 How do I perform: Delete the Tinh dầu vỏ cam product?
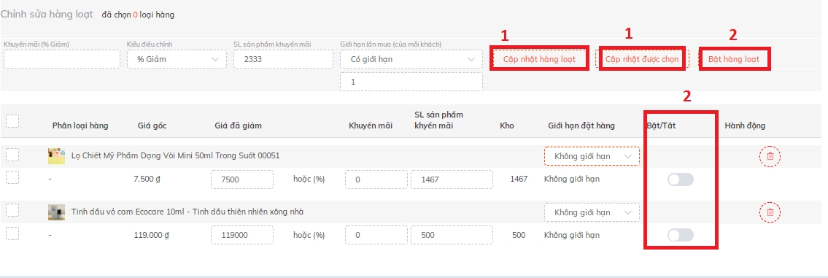pyautogui.click(x=770, y=212)
